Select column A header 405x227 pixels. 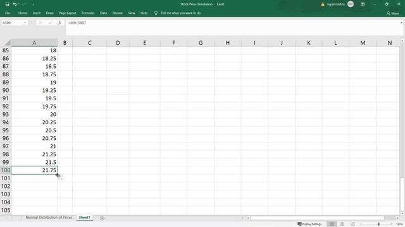click(34, 43)
